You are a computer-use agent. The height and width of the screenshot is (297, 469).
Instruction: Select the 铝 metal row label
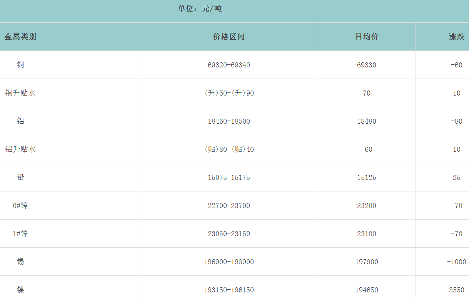(20, 121)
